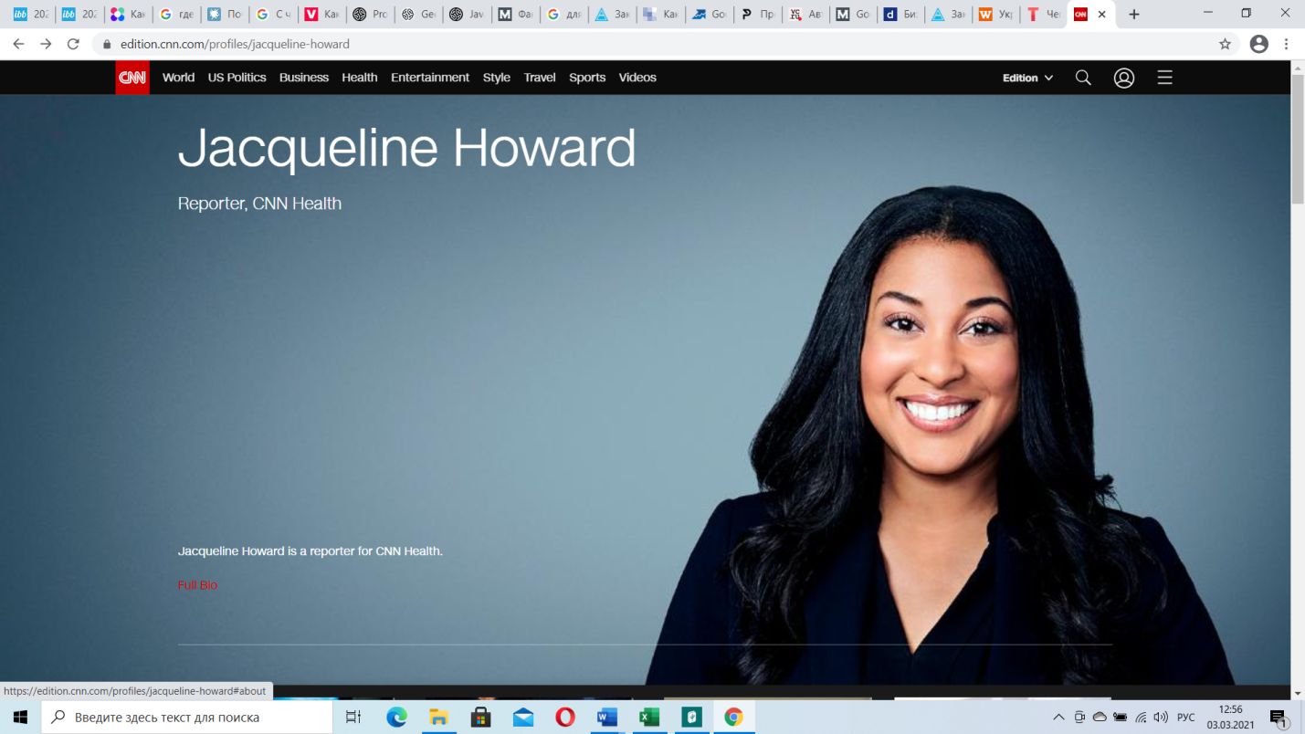Switch to the Google tab labeled "где"
Screen dimensions: 1305x734
(x=176, y=15)
